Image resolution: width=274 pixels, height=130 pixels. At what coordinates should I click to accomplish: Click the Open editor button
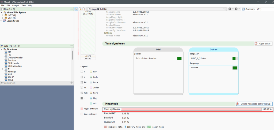click(x=263, y=43)
